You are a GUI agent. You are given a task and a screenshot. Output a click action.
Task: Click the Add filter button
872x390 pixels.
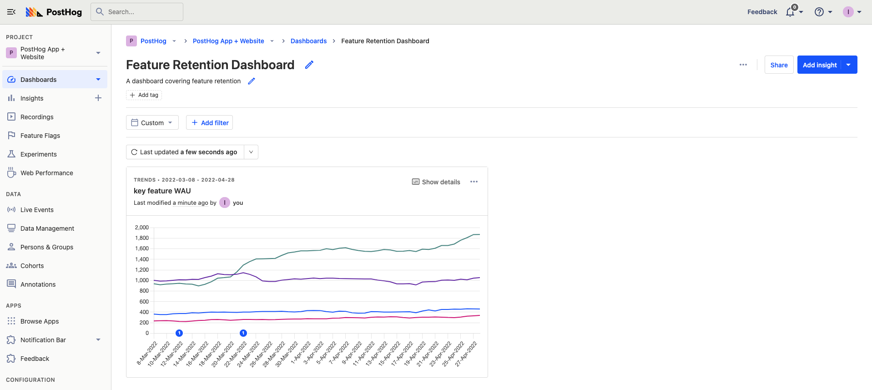[209, 123]
